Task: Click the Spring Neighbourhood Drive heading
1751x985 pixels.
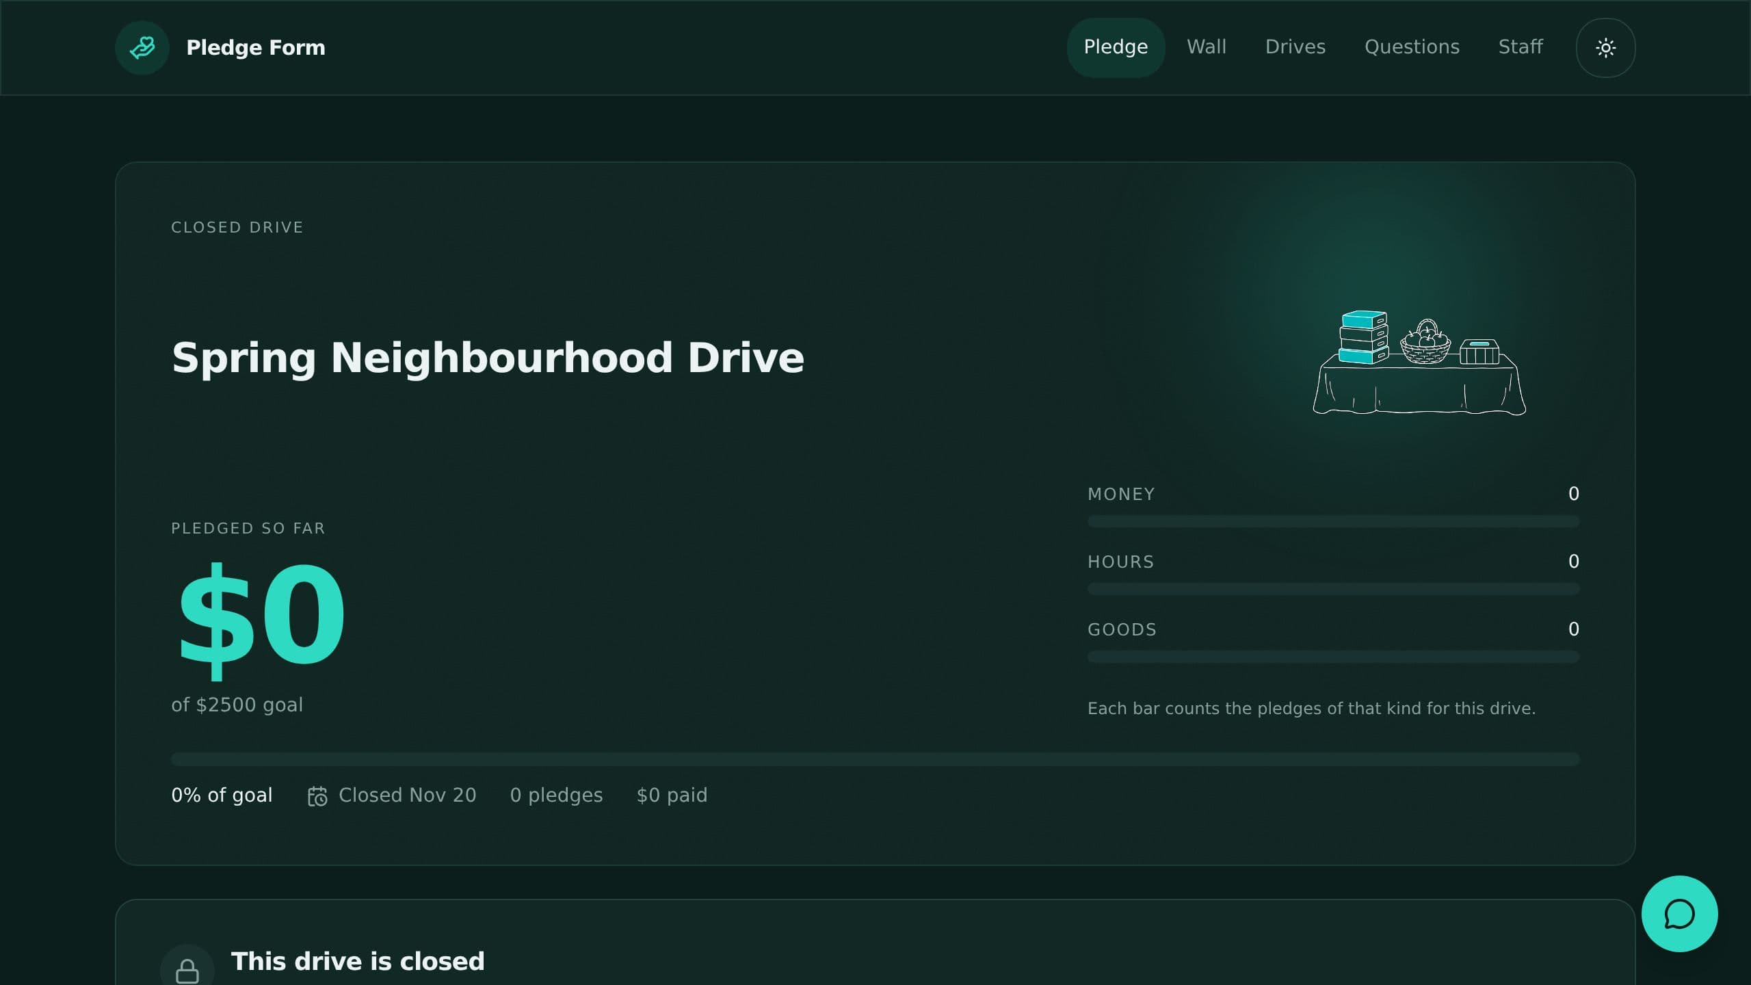Action: pyautogui.click(x=488, y=358)
